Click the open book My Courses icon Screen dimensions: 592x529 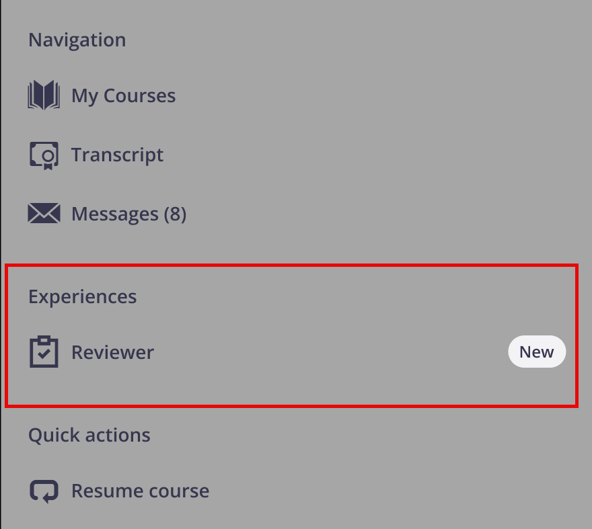(x=44, y=95)
